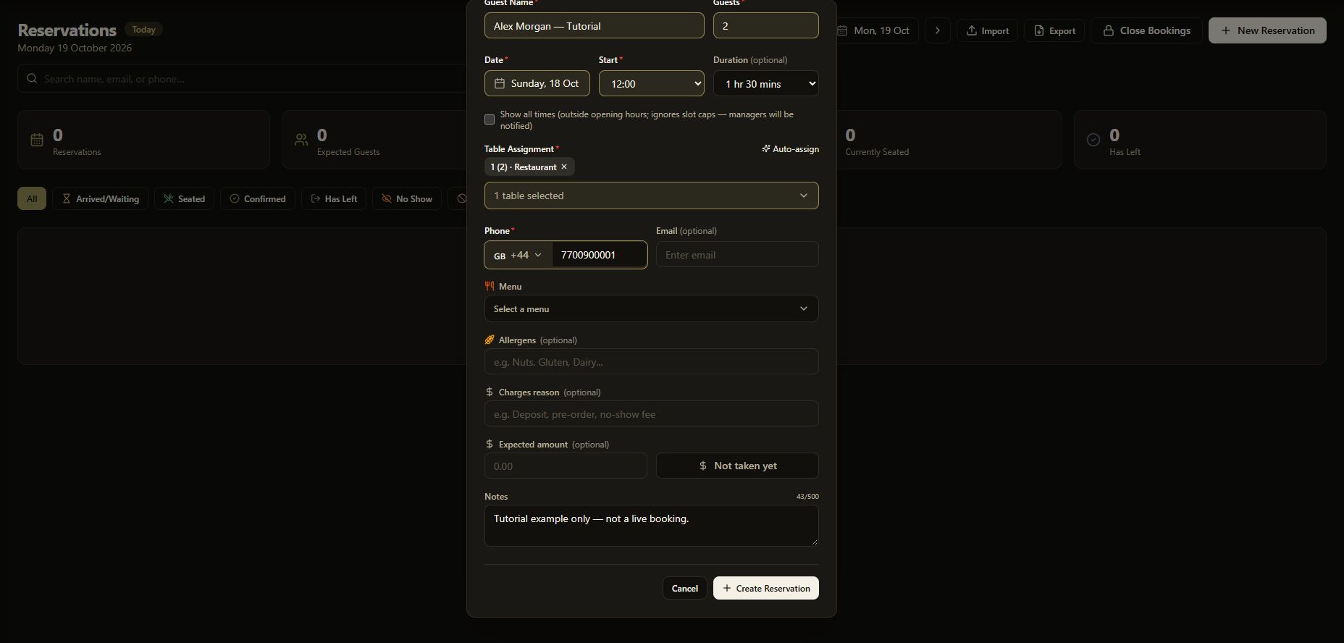
Task: Click the upload icon on Import
Action: click(x=972, y=30)
